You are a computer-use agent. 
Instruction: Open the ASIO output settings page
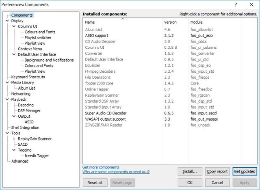pos(29,122)
